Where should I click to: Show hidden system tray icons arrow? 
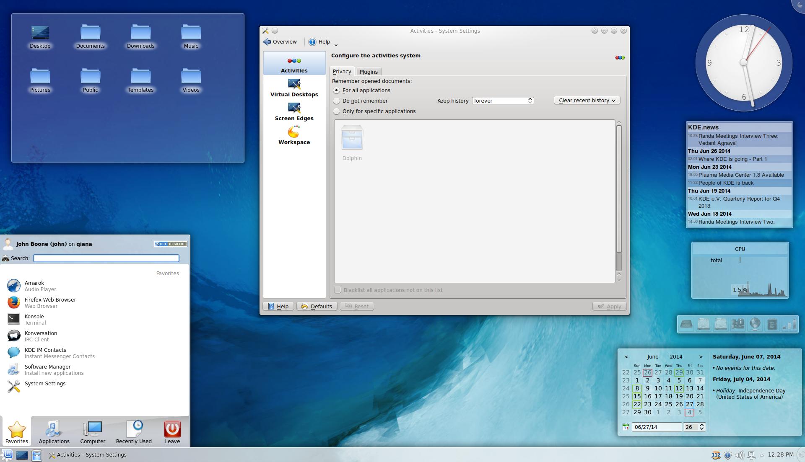click(761, 455)
